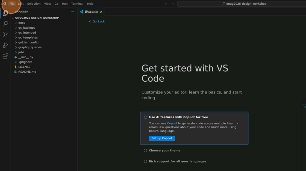Click the git icon beside .gitignore
The width and height of the screenshot is (306, 171).
[16, 62]
